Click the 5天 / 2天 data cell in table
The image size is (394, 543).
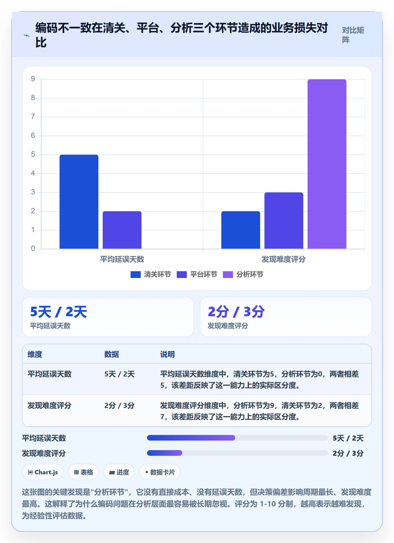pos(120,374)
